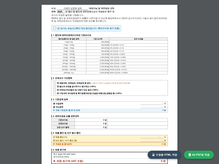Click the 부가가치세 (10%) line
Screen dimensions: 219x164
pyautogui.click(x=109, y=157)
